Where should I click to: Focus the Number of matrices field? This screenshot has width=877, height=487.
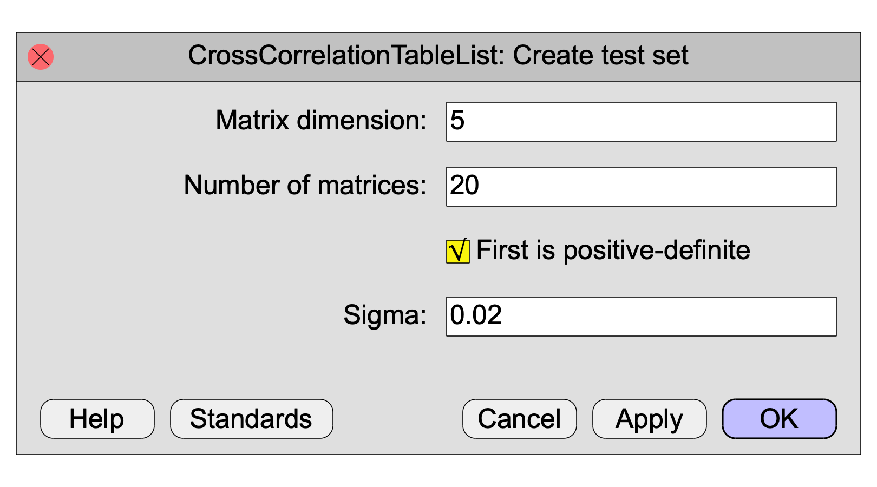point(641,187)
